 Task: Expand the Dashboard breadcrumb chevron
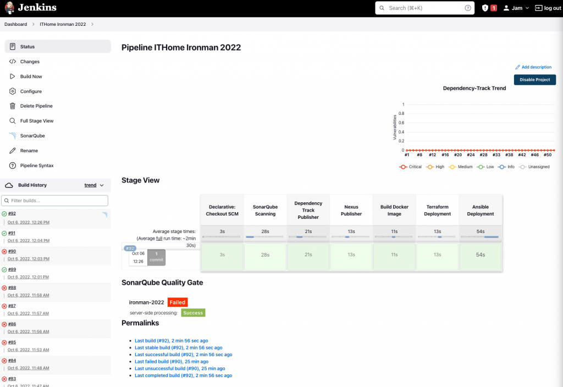(x=34, y=24)
